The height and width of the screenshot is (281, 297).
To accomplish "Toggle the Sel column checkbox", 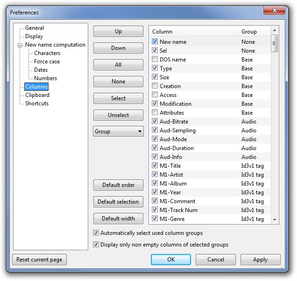I will (x=155, y=50).
